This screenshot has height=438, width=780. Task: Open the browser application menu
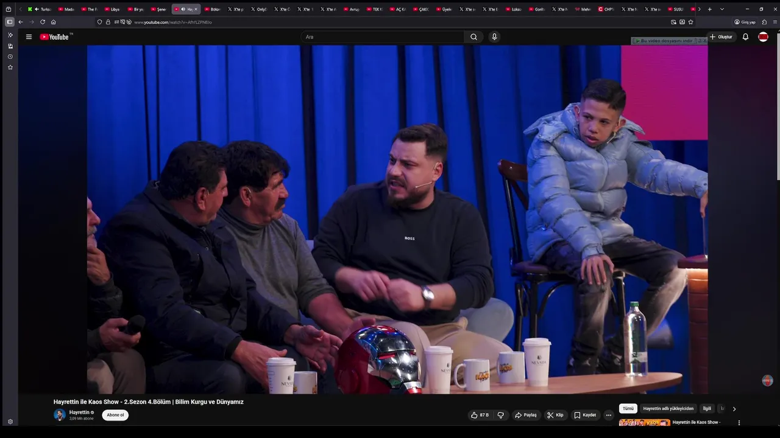775,22
